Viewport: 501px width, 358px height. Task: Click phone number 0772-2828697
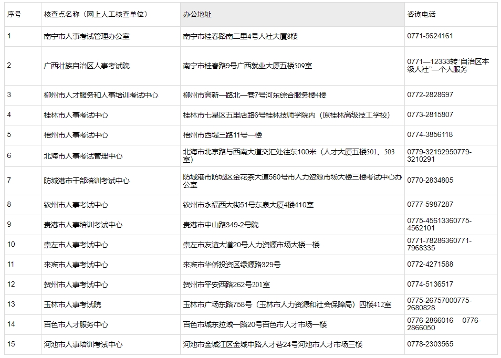click(430, 95)
